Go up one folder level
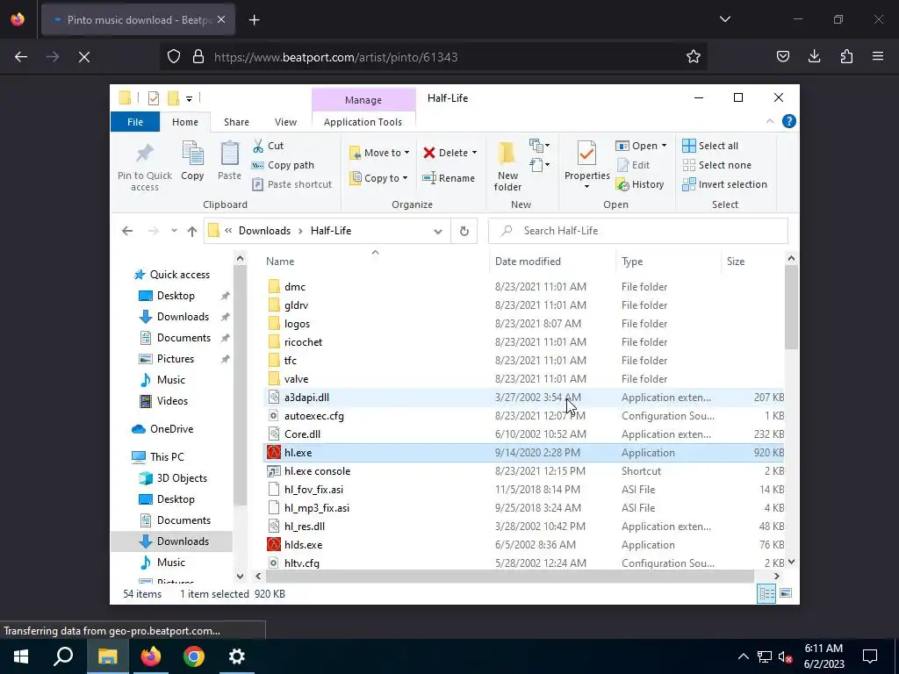The image size is (899, 674). point(192,231)
